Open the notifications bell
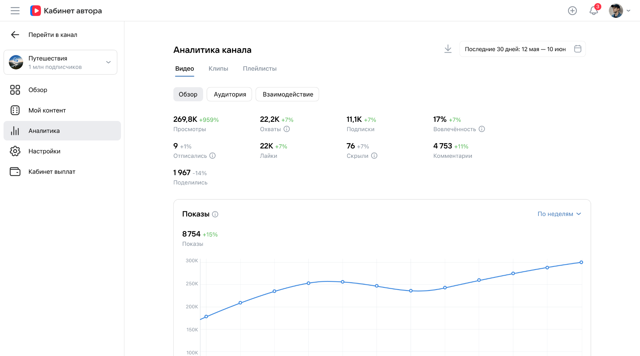The height and width of the screenshot is (356, 640). [594, 11]
